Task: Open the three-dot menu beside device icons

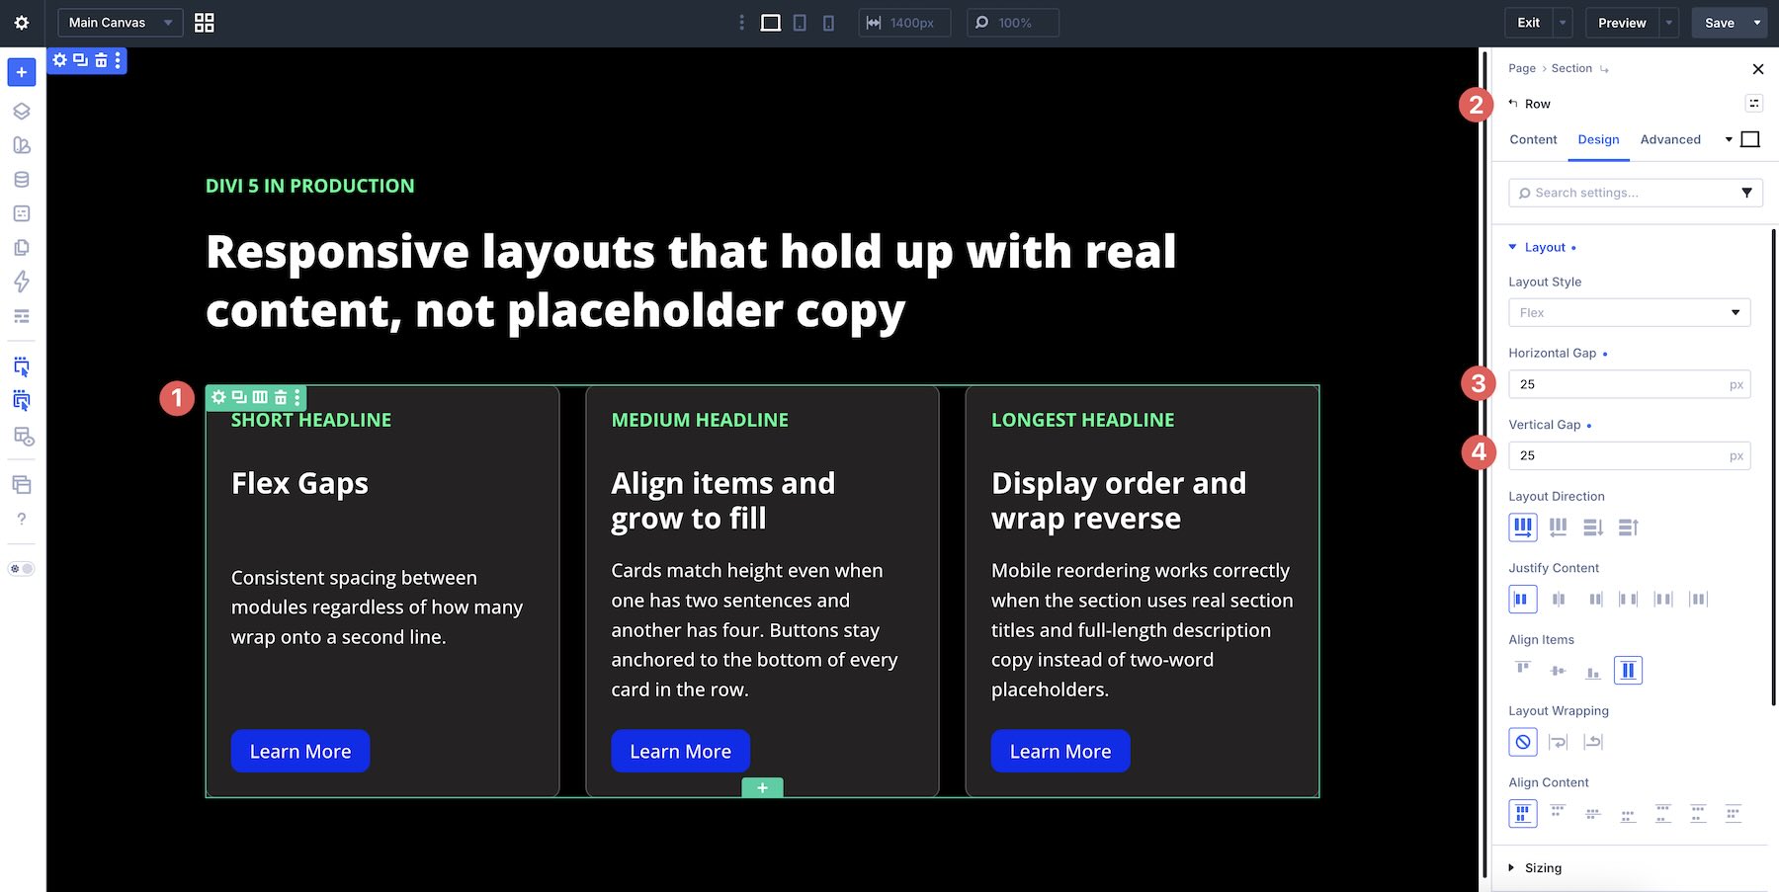Action: (742, 23)
